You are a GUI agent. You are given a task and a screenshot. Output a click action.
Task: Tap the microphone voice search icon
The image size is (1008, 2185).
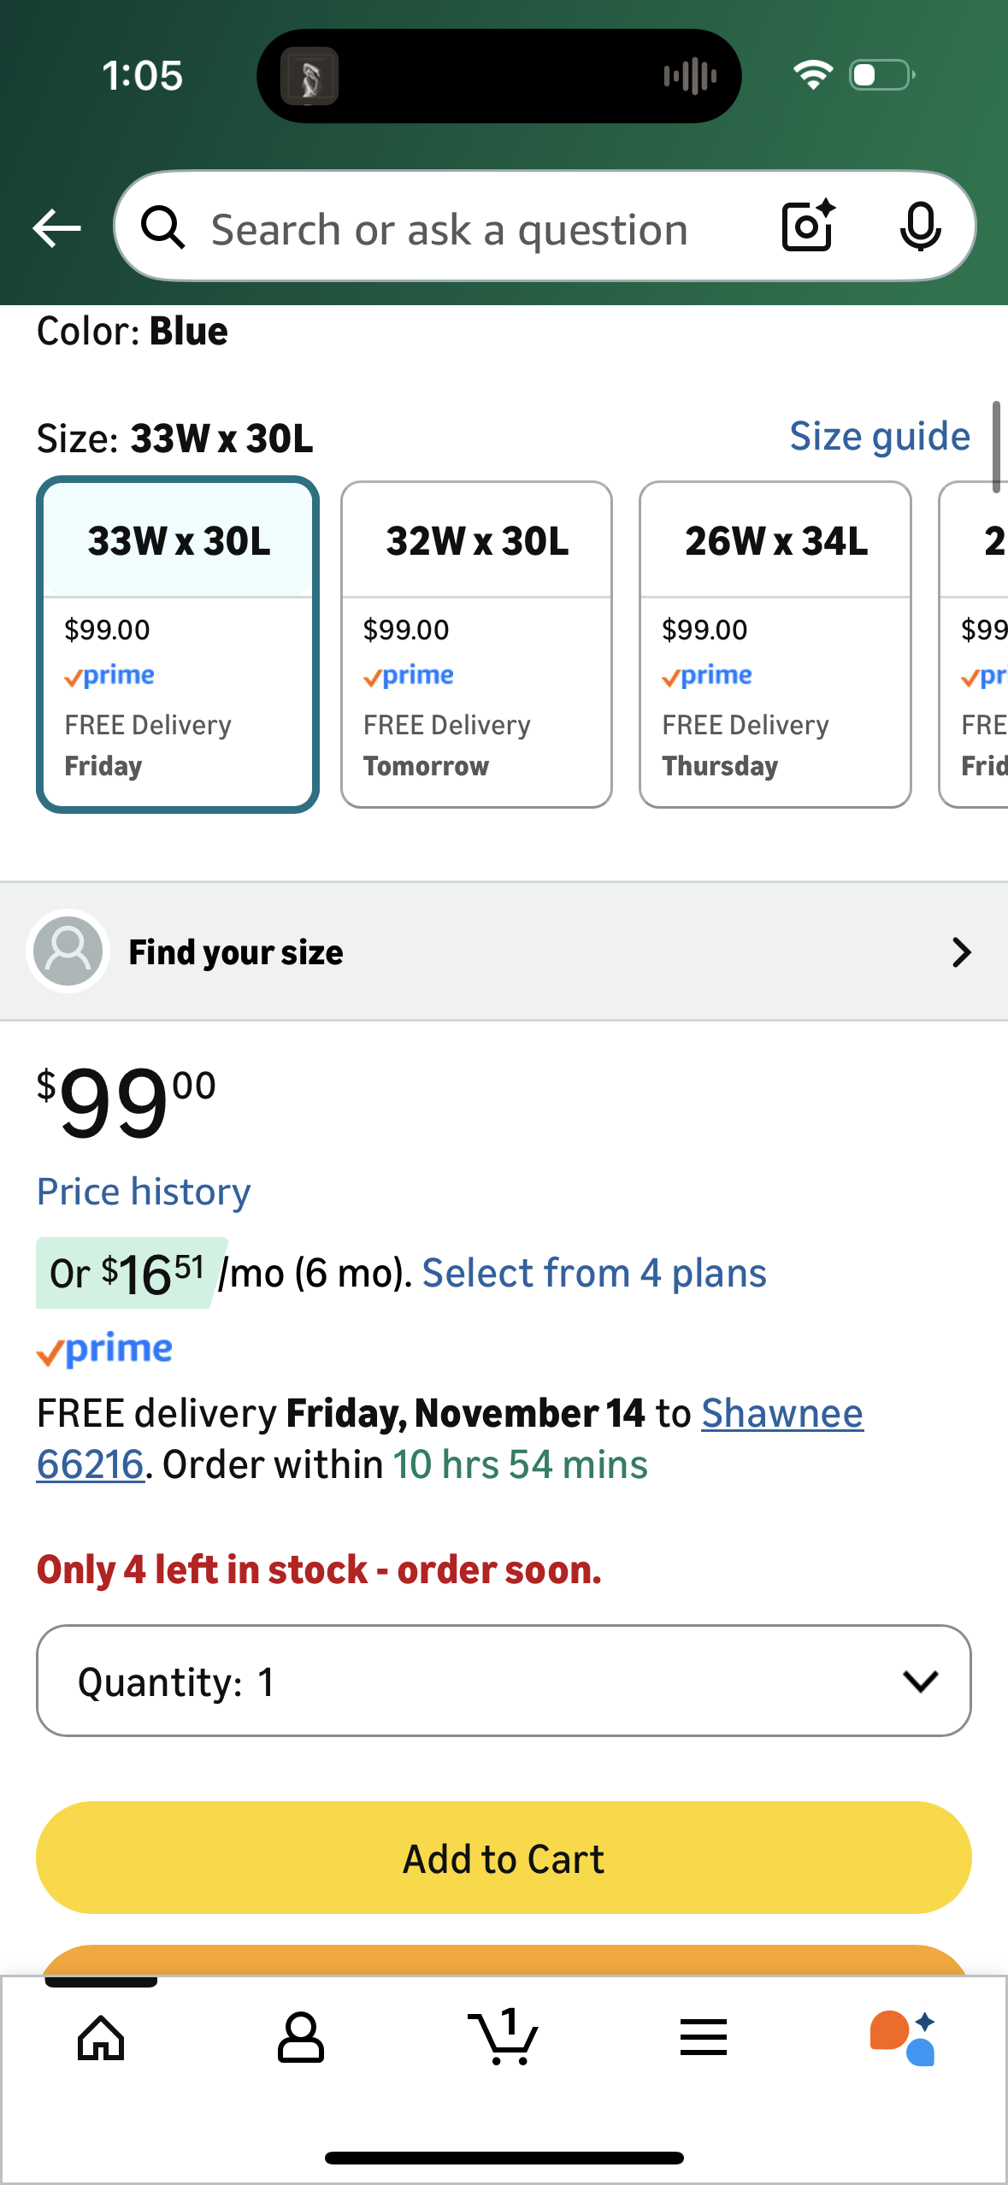click(x=920, y=227)
